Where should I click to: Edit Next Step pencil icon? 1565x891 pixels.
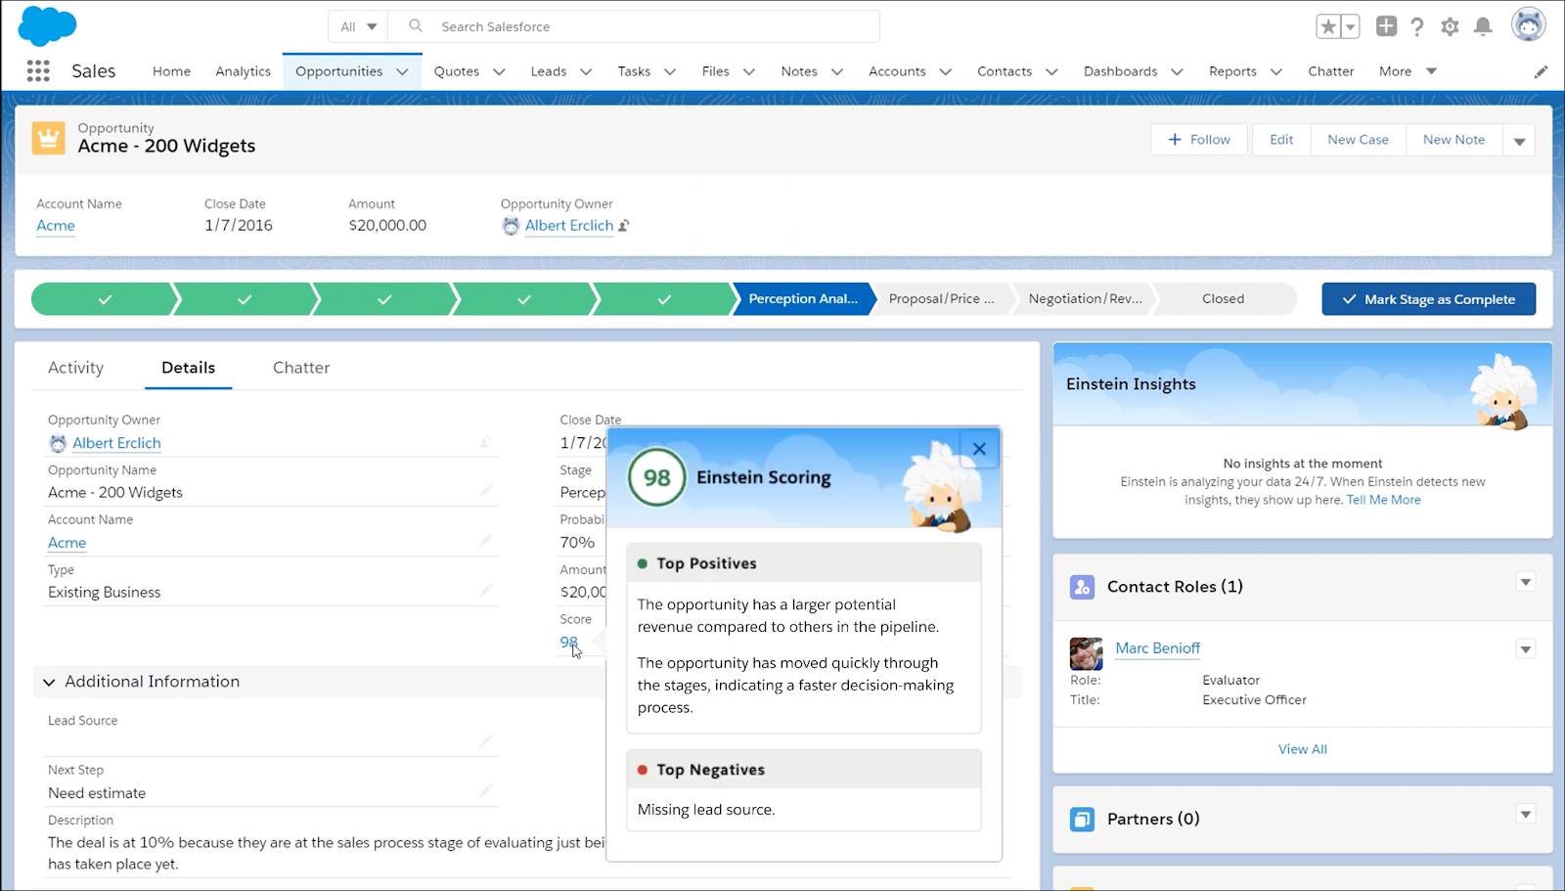tap(485, 791)
